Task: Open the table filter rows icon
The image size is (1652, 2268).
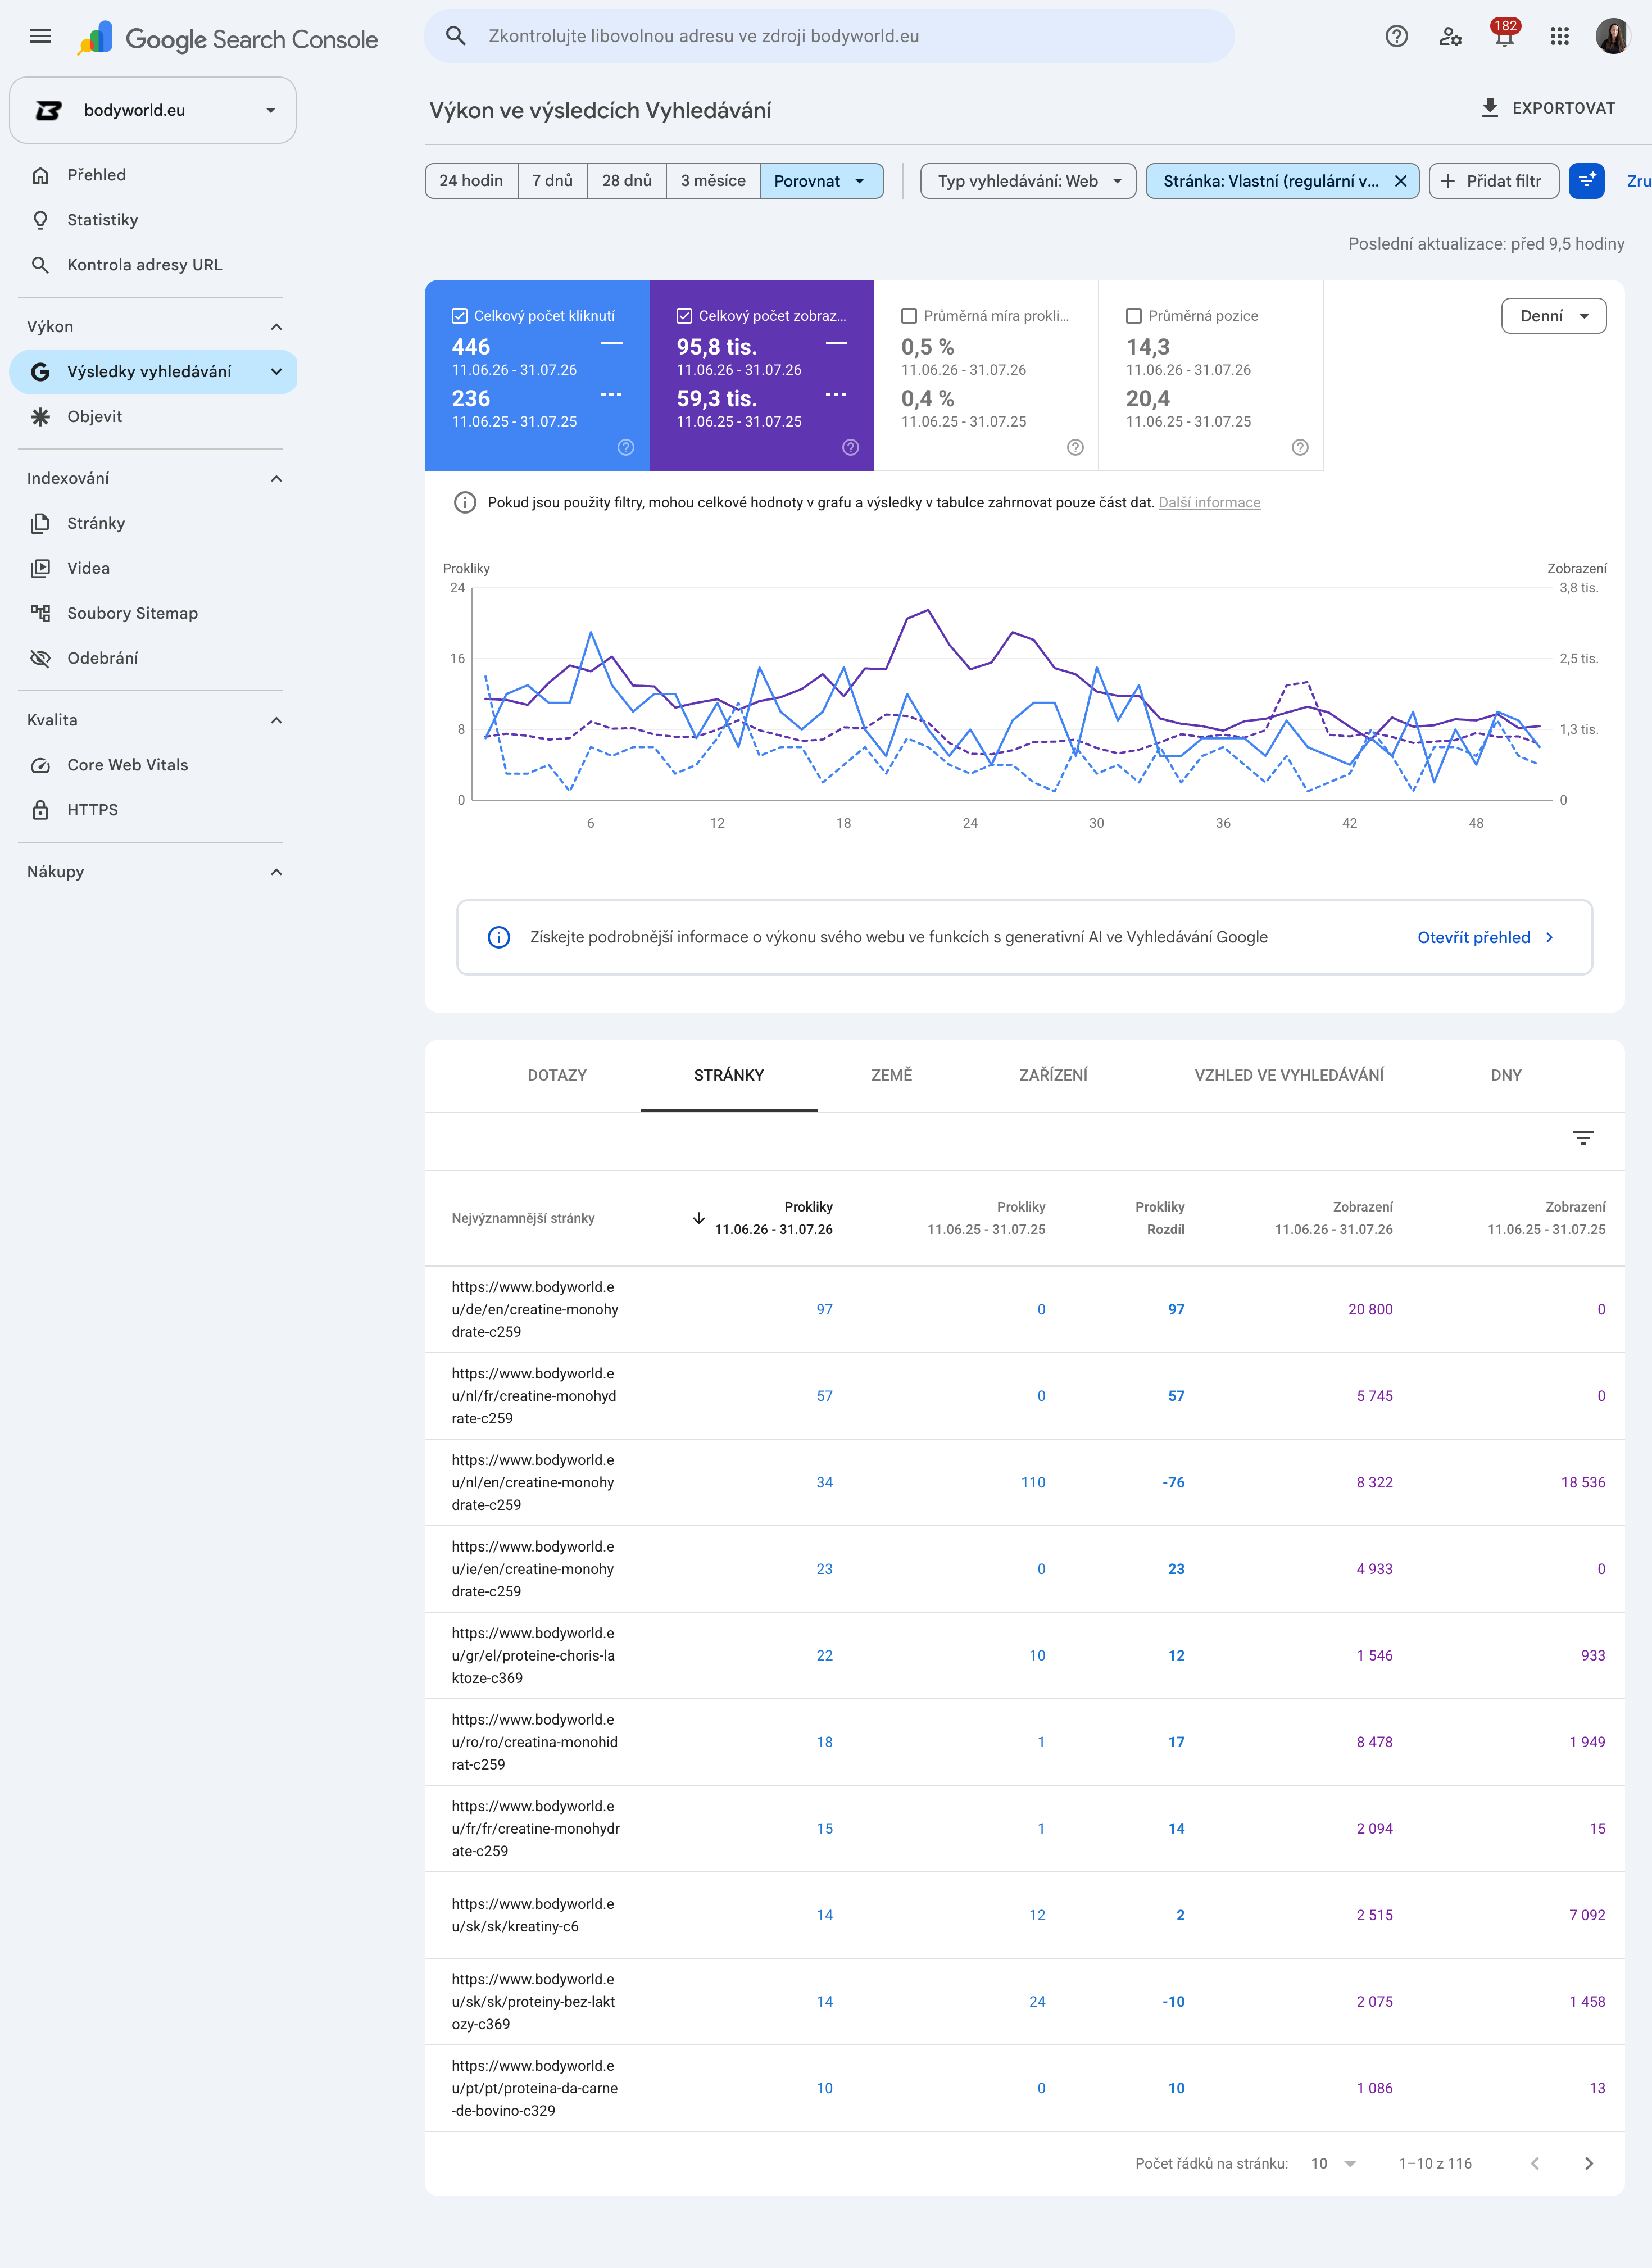Action: (x=1583, y=1138)
